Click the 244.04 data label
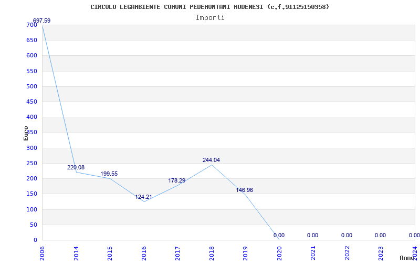 pos(211,160)
